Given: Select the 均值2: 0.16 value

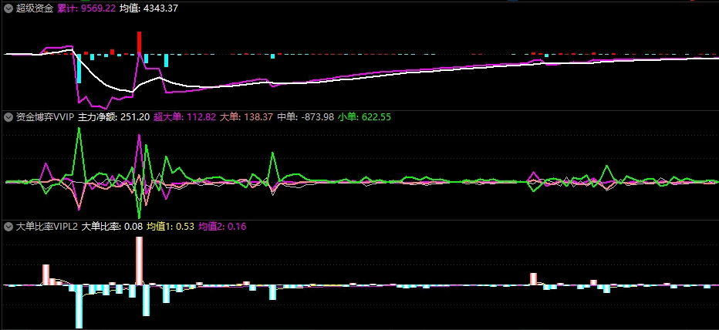Looking at the screenshot, I should click(x=222, y=227).
